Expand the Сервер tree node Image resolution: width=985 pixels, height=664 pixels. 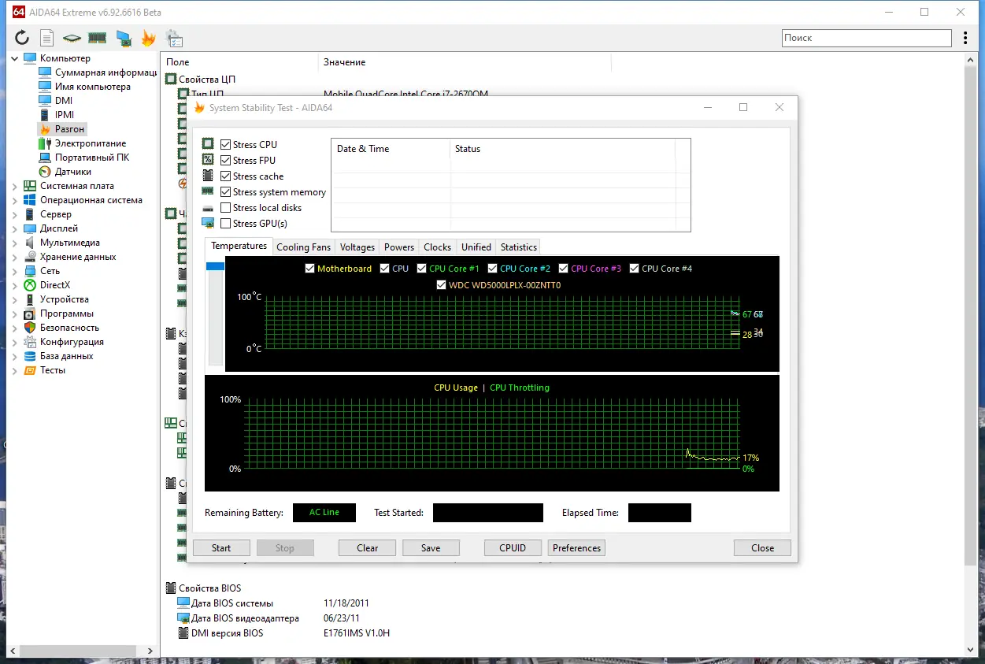click(14, 214)
